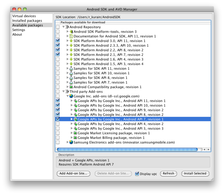The height and width of the screenshot is (195, 224).
Task: Click the SDK Platform-tools android wrench icon
Action: point(71,32)
